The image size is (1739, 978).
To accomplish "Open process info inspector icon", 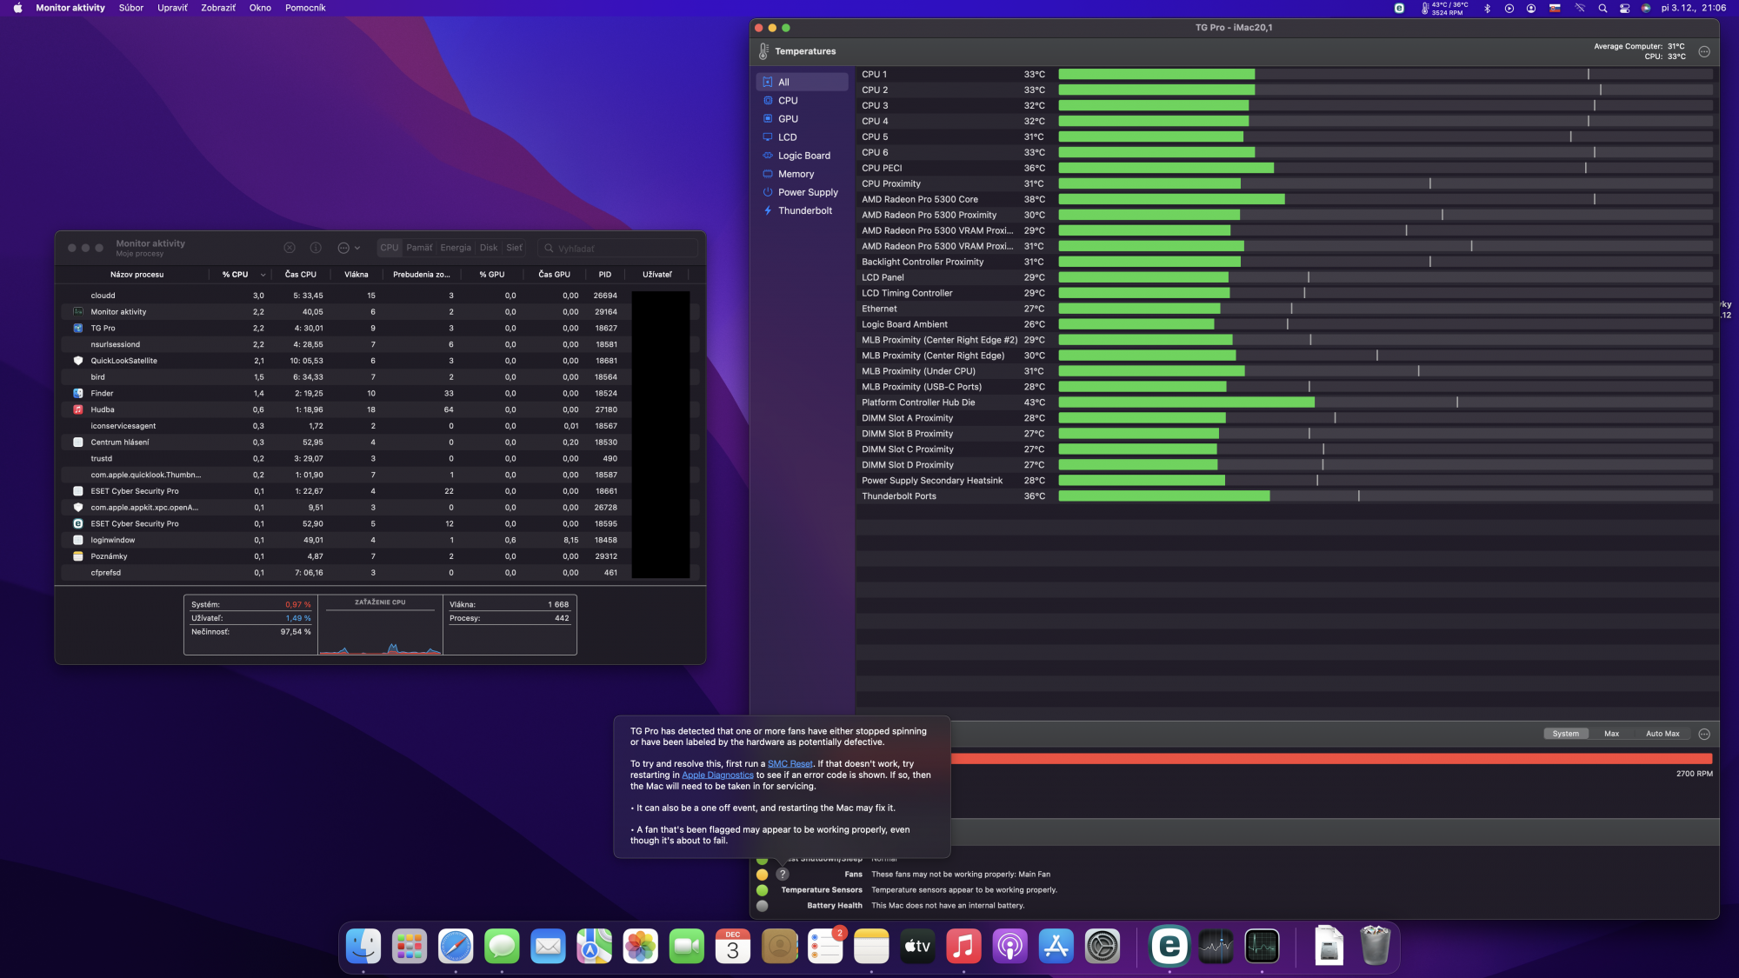I will [316, 248].
